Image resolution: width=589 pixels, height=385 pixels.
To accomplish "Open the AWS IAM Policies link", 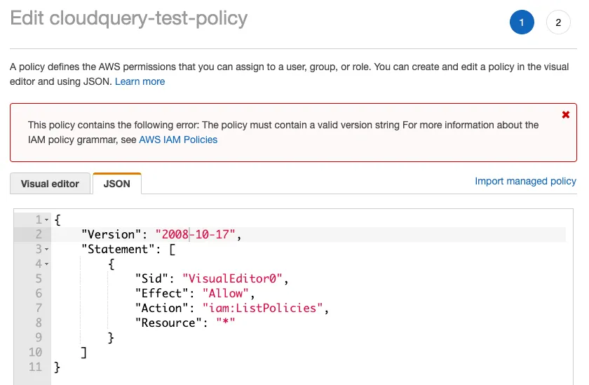I will tap(178, 140).
